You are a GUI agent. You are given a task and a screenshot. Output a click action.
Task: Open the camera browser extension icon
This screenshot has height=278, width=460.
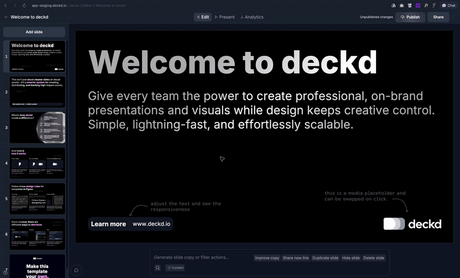[x=401, y=5]
